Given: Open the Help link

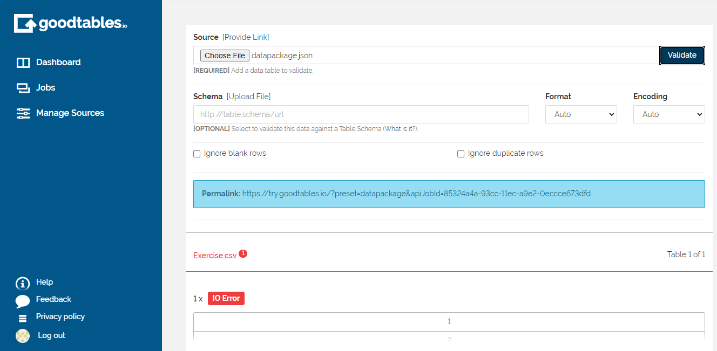Looking at the screenshot, I should click(x=44, y=282).
